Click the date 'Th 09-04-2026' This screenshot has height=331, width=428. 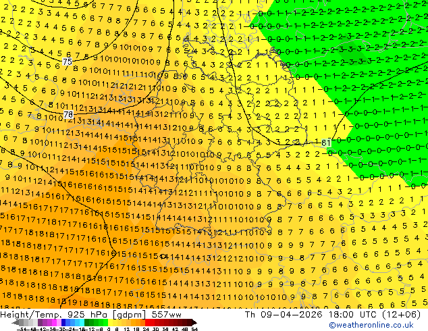[x=284, y=315]
